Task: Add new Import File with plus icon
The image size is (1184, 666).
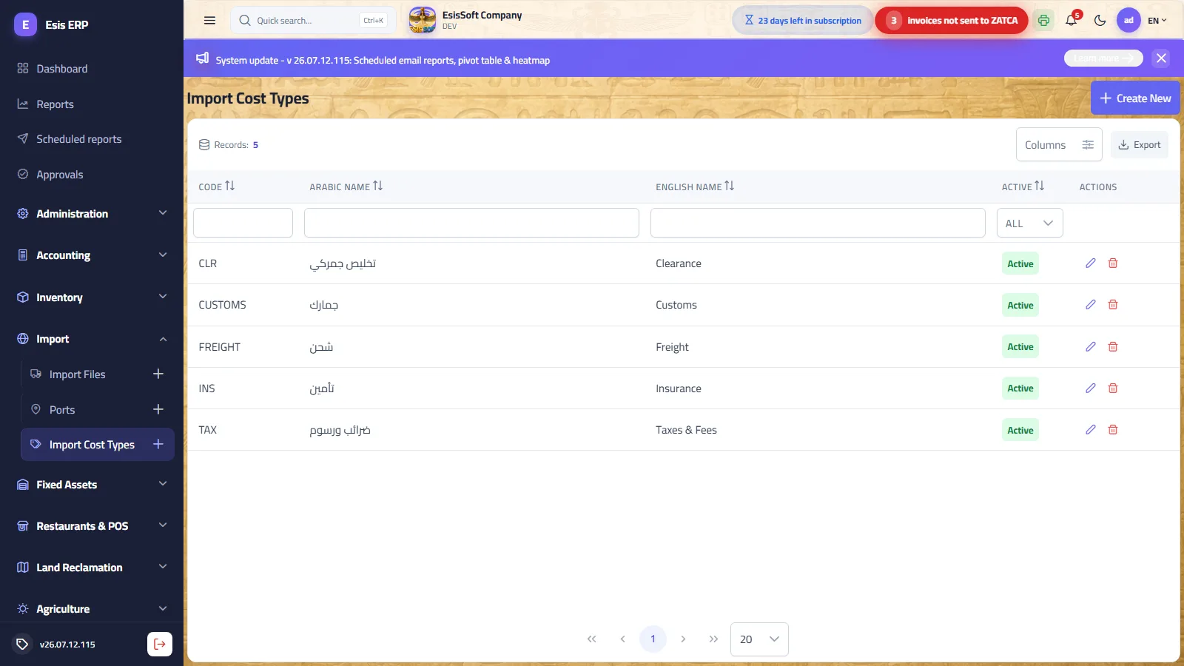Action: point(158,374)
